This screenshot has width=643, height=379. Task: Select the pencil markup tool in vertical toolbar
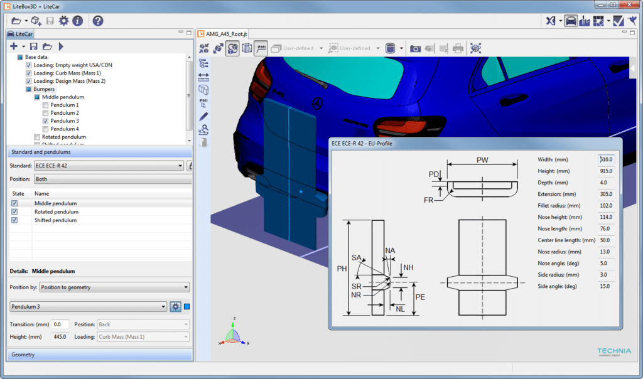203,116
